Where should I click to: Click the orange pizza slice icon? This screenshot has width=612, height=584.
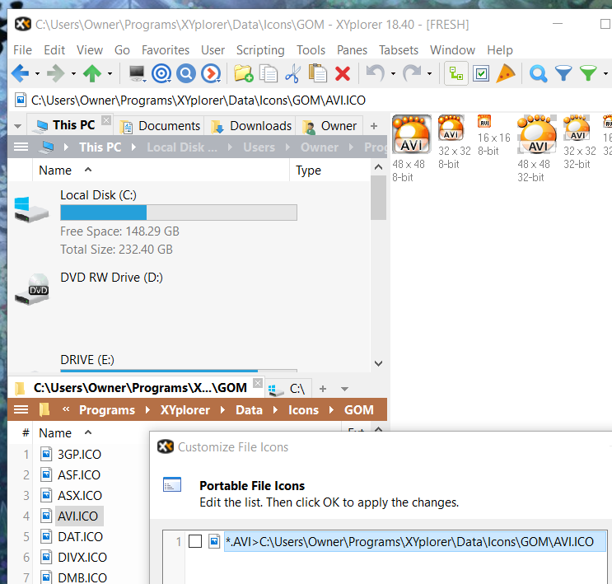click(506, 73)
